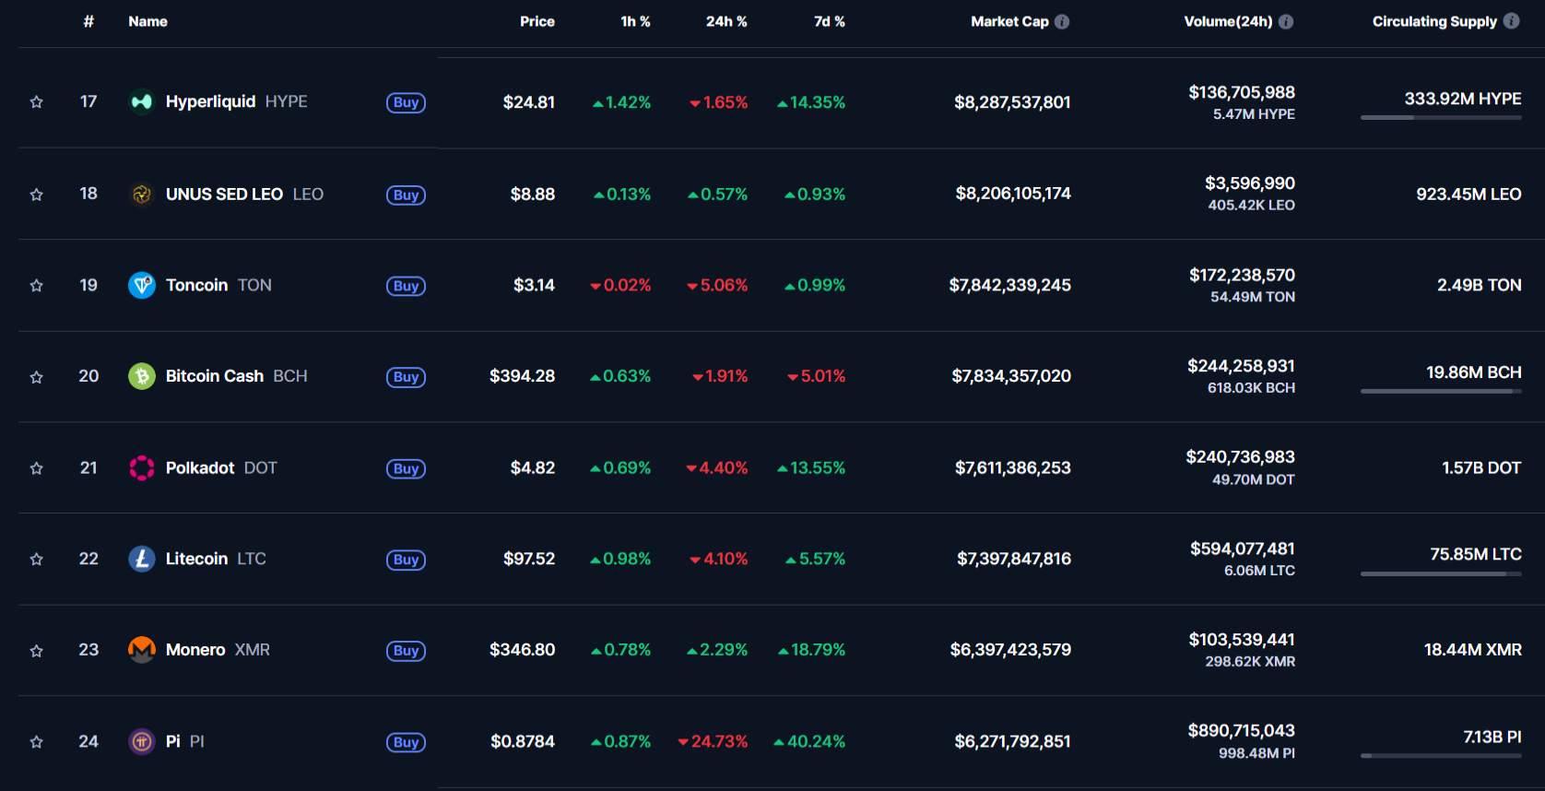Toggle Monero watchlist star

37,651
